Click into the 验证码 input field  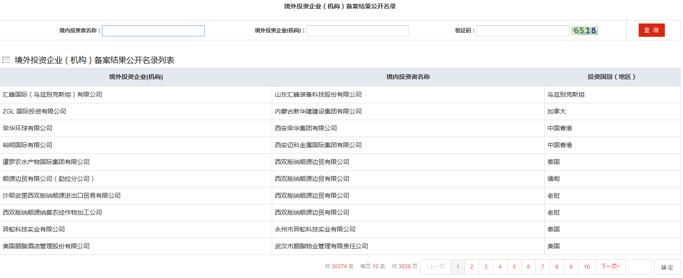click(x=523, y=31)
